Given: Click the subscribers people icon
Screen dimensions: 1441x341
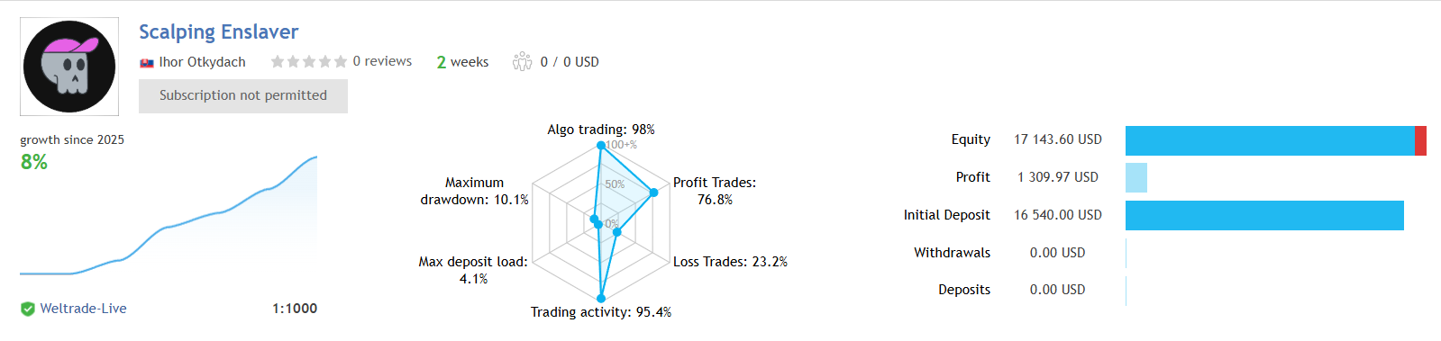Looking at the screenshot, I should pyautogui.click(x=522, y=61).
